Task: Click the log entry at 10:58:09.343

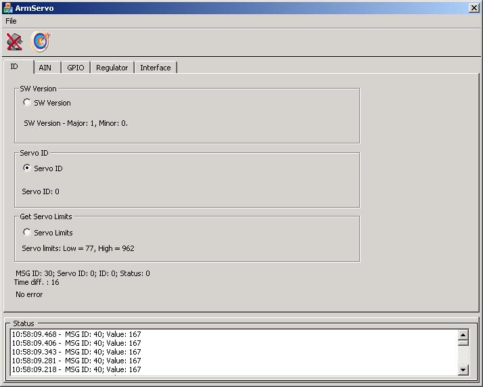Action: click(76, 352)
